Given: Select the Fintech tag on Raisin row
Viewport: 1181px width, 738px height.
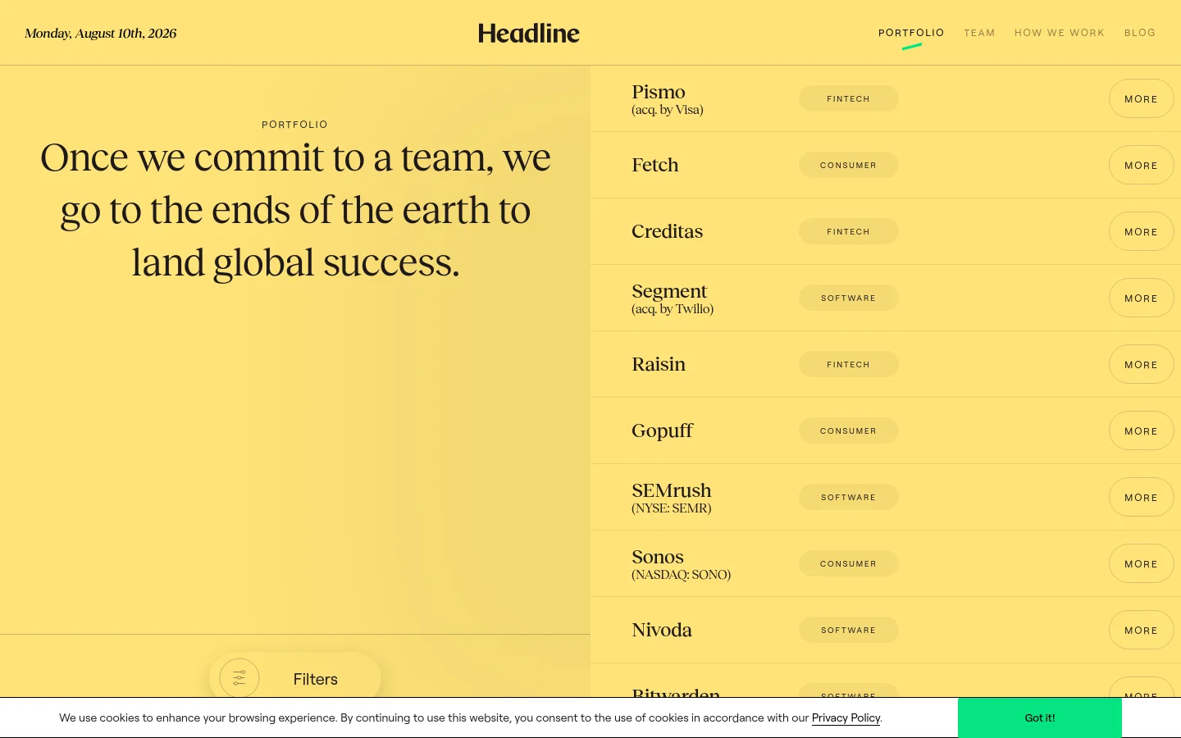Looking at the screenshot, I should 849,364.
